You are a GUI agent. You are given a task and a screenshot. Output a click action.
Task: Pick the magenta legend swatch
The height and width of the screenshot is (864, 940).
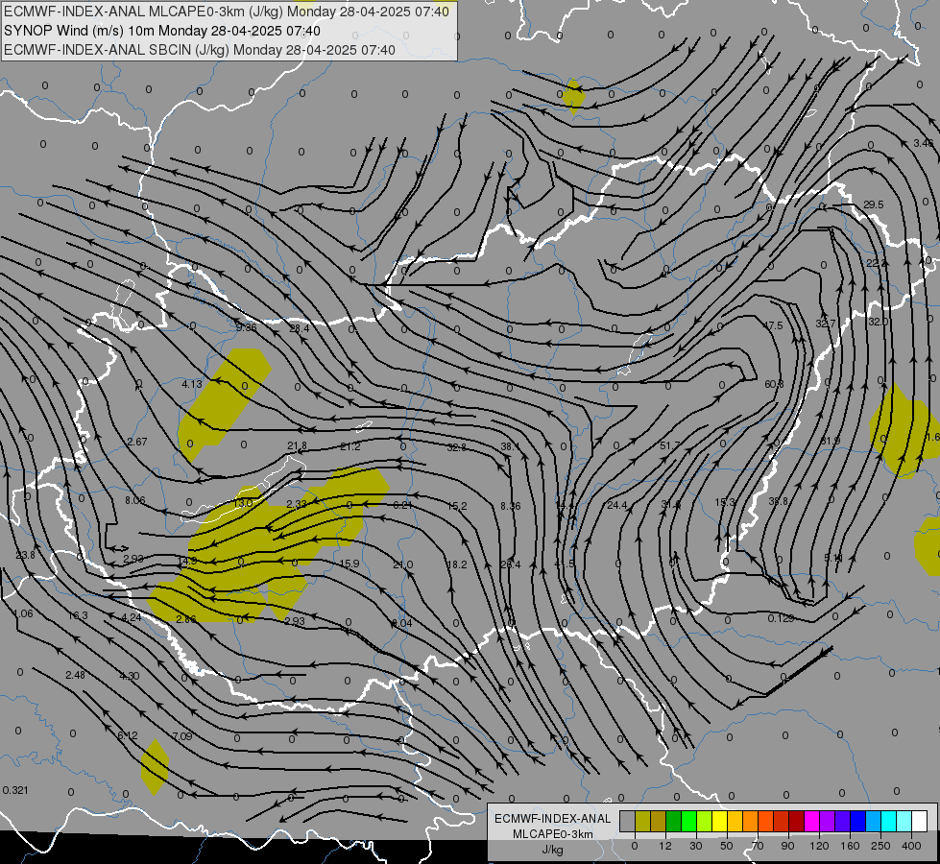click(x=812, y=822)
